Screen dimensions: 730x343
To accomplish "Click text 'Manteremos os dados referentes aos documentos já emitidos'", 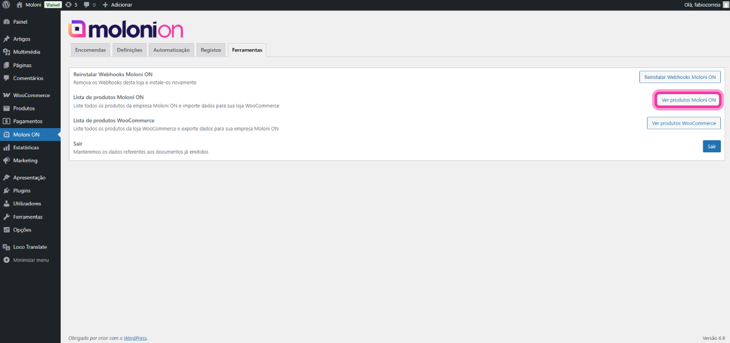I will tap(141, 152).
